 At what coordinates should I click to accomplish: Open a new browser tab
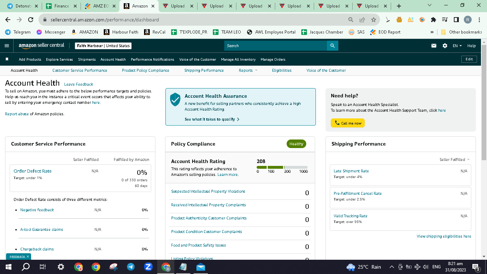click(x=399, y=6)
